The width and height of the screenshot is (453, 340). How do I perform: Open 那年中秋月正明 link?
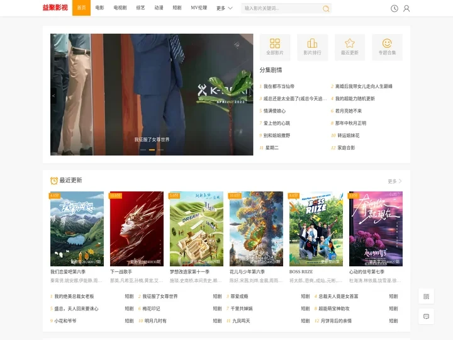[350, 123]
